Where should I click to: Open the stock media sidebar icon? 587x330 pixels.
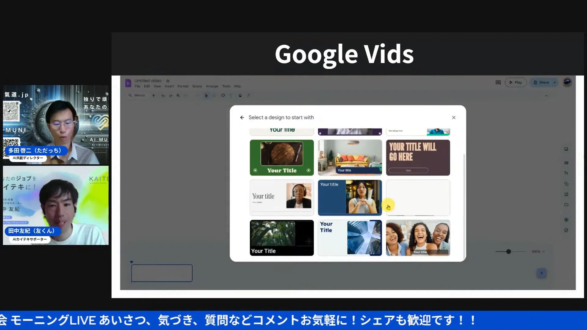pos(566,194)
